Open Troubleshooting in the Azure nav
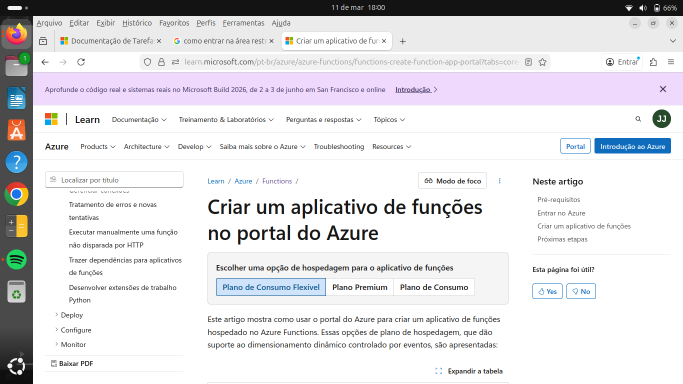683x384 pixels. [x=339, y=146]
